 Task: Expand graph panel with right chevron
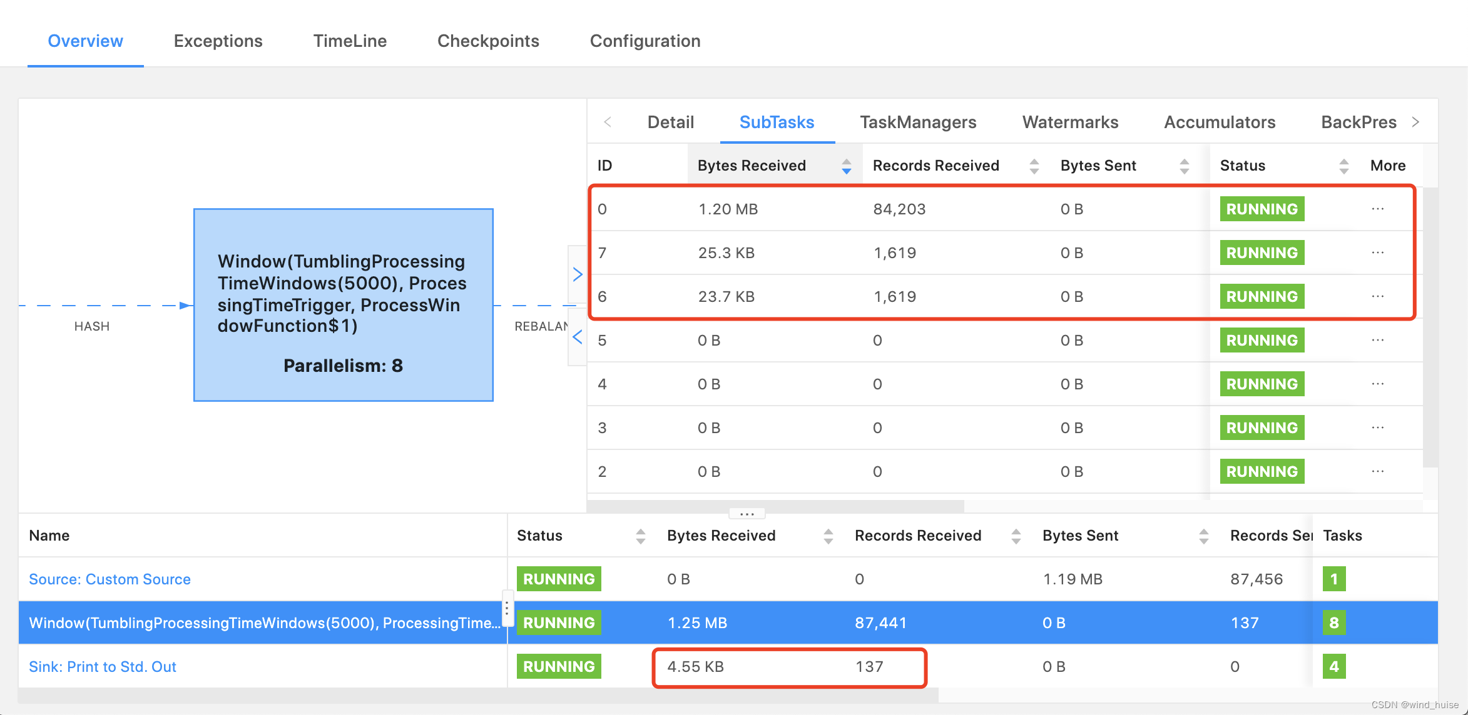pos(577,274)
